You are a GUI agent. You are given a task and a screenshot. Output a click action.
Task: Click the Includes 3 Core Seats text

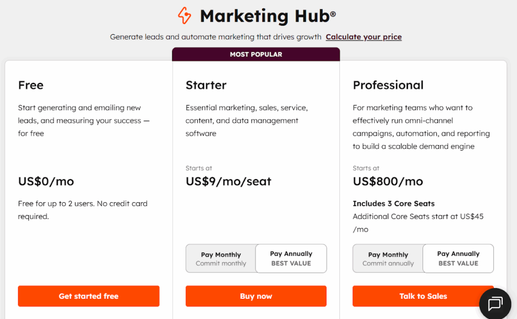click(394, 204)
